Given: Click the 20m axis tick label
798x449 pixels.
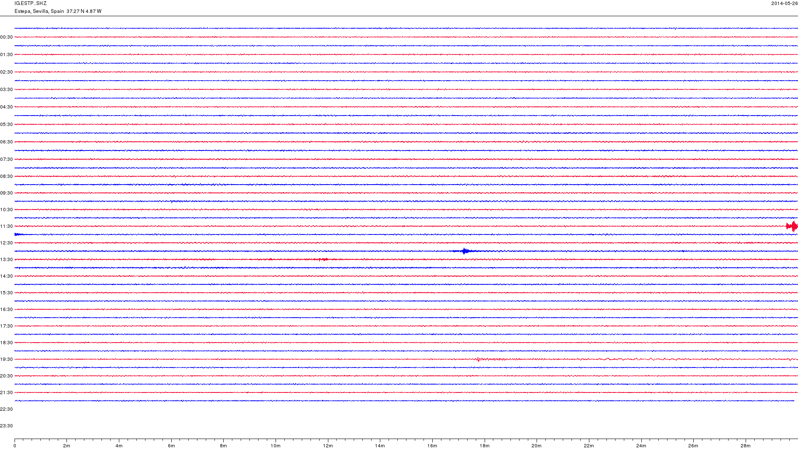Looking at the screenshot, I should pyautogui.click(x=537, y=446).
